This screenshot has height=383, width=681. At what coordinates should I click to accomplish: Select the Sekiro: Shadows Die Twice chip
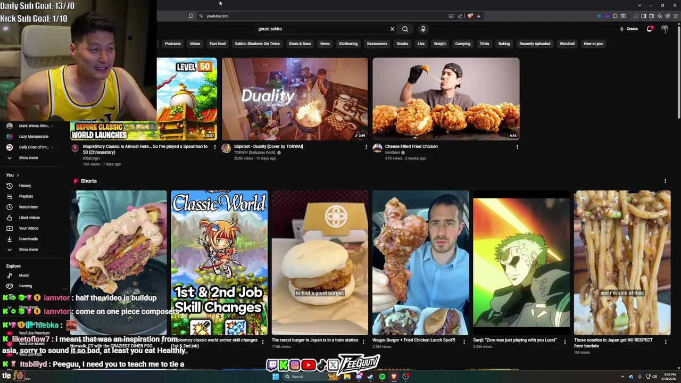(258, 44)
